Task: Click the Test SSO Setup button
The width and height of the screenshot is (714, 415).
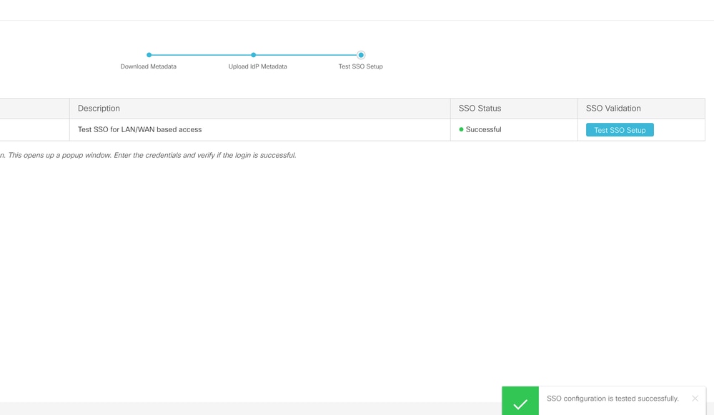Action: pyautogui.click(x=619, y=129)
